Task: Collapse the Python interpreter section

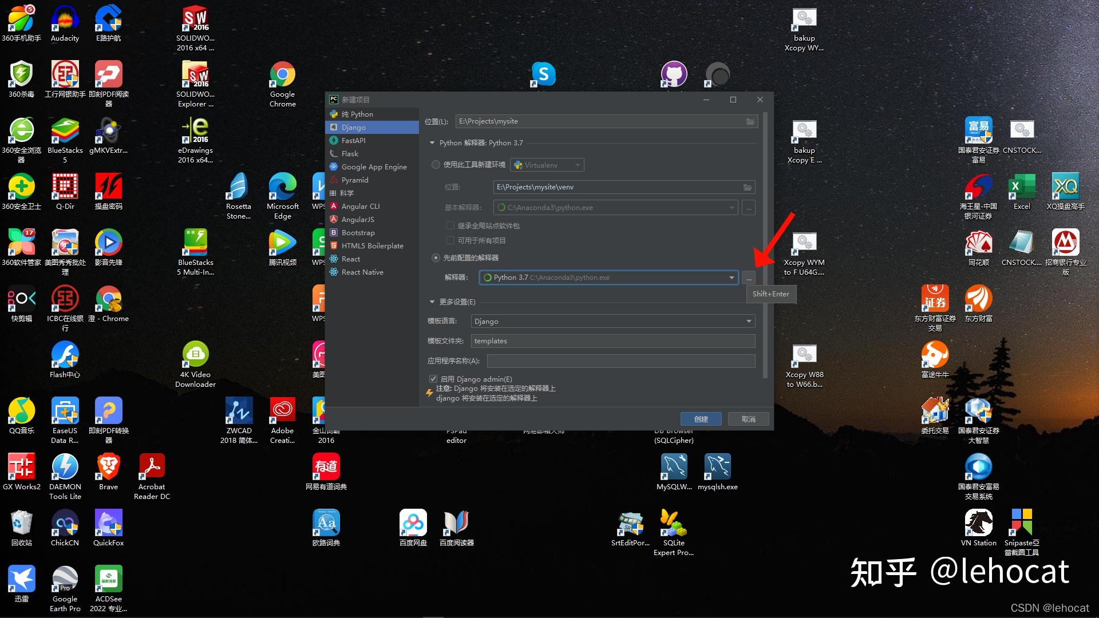Action: (x=432, y=143)
